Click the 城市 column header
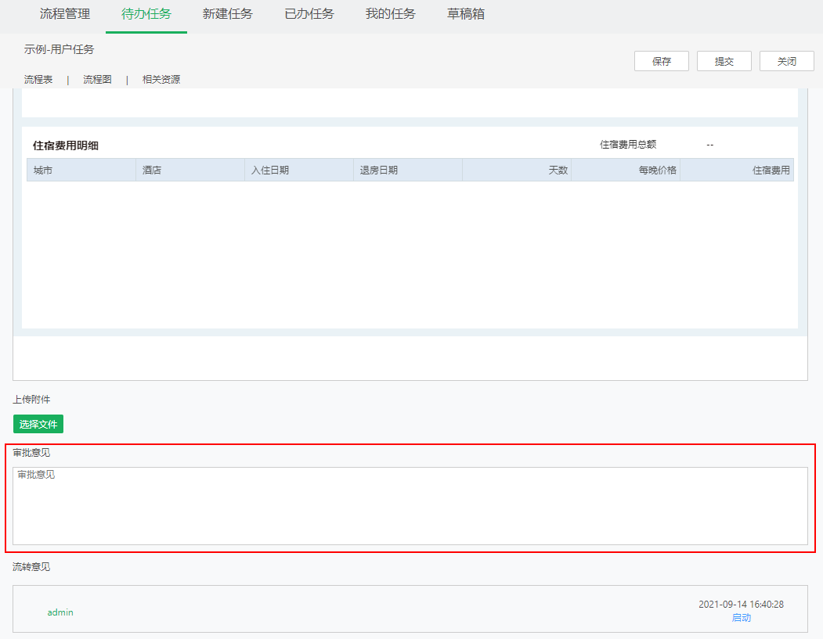 (43, 170)
